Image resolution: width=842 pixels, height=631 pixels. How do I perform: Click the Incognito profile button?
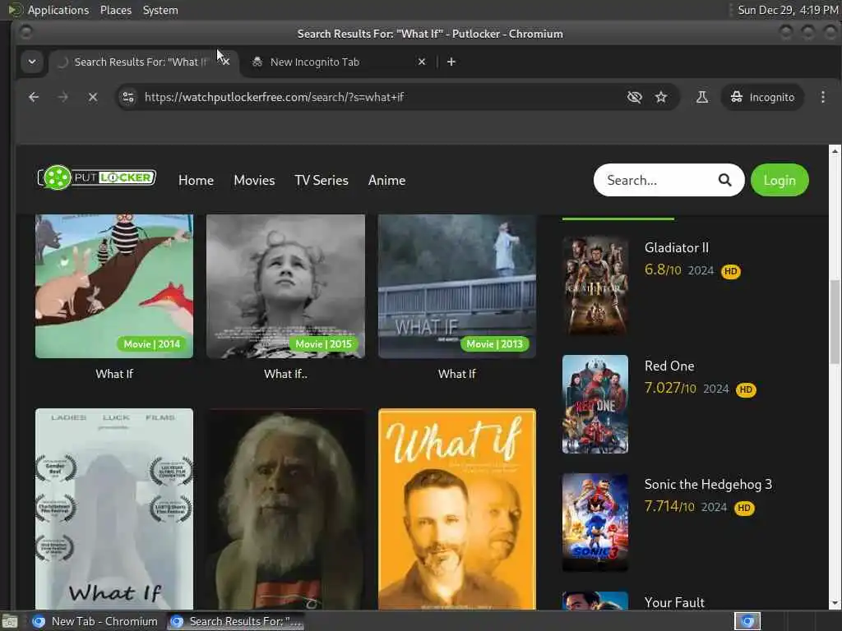(762, 97)
